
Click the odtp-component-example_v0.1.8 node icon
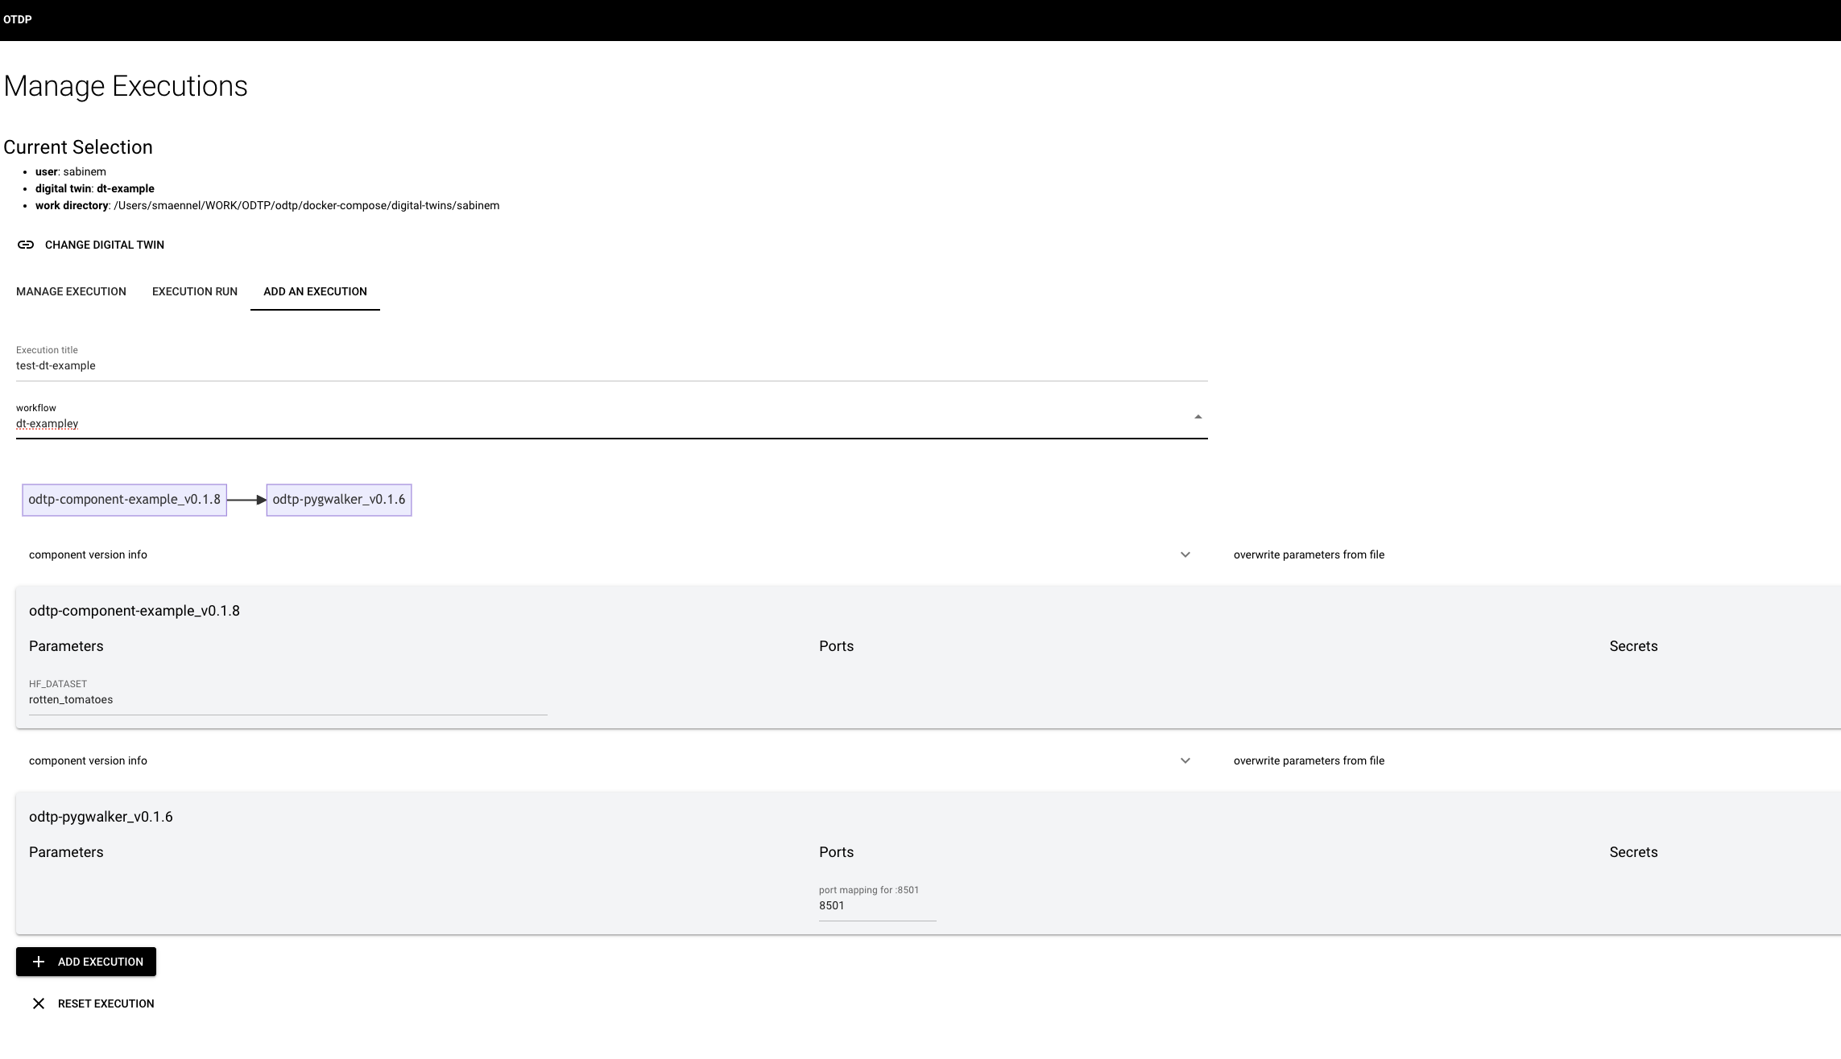[x=124, y=499]
